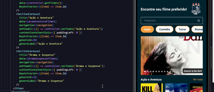The width and height of the screenshot is (214, 92).
Task: Click the search magnifier icon in Pesquisar field
Action: coord(199,21)
